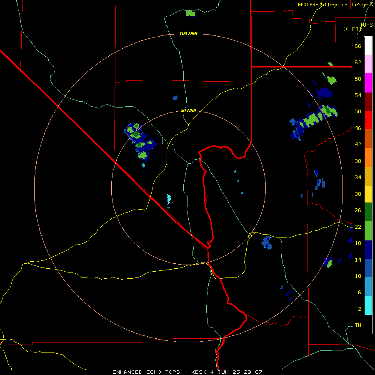Click the legend value '30'
Image resolution: width=375 pixels, height=375 pixels.
click(x=358, y=194)
